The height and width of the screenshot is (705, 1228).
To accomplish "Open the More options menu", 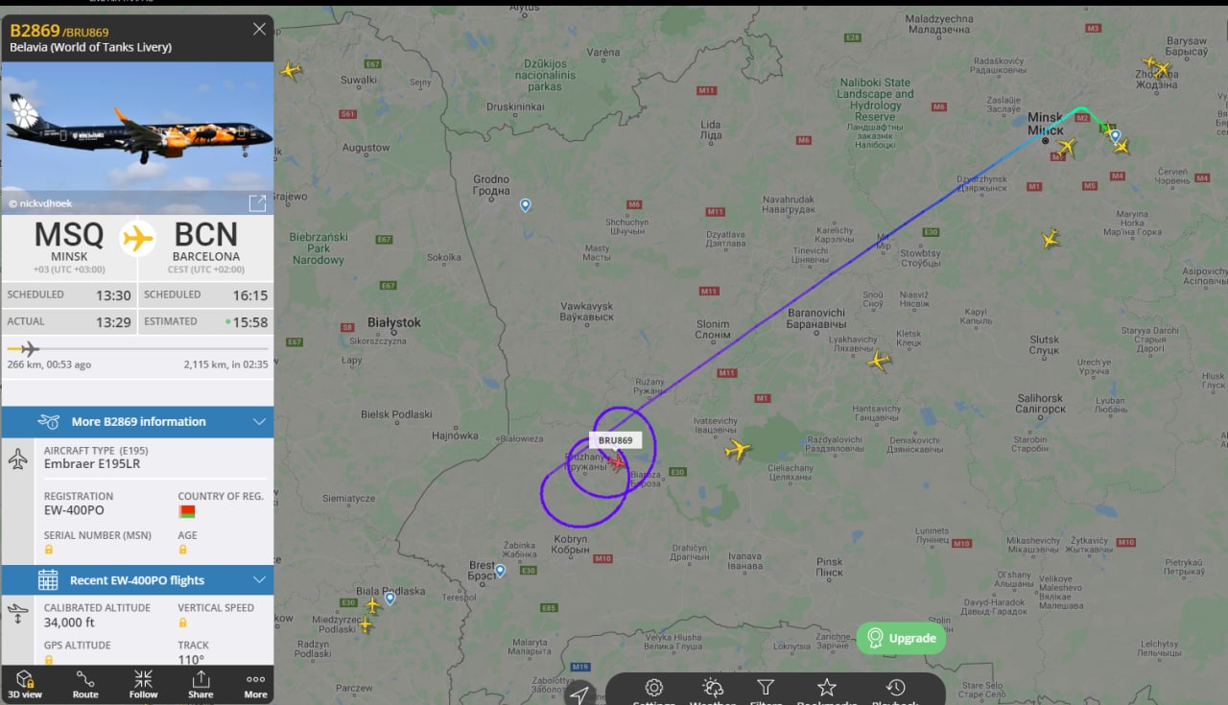I will [x=255, y=684].
